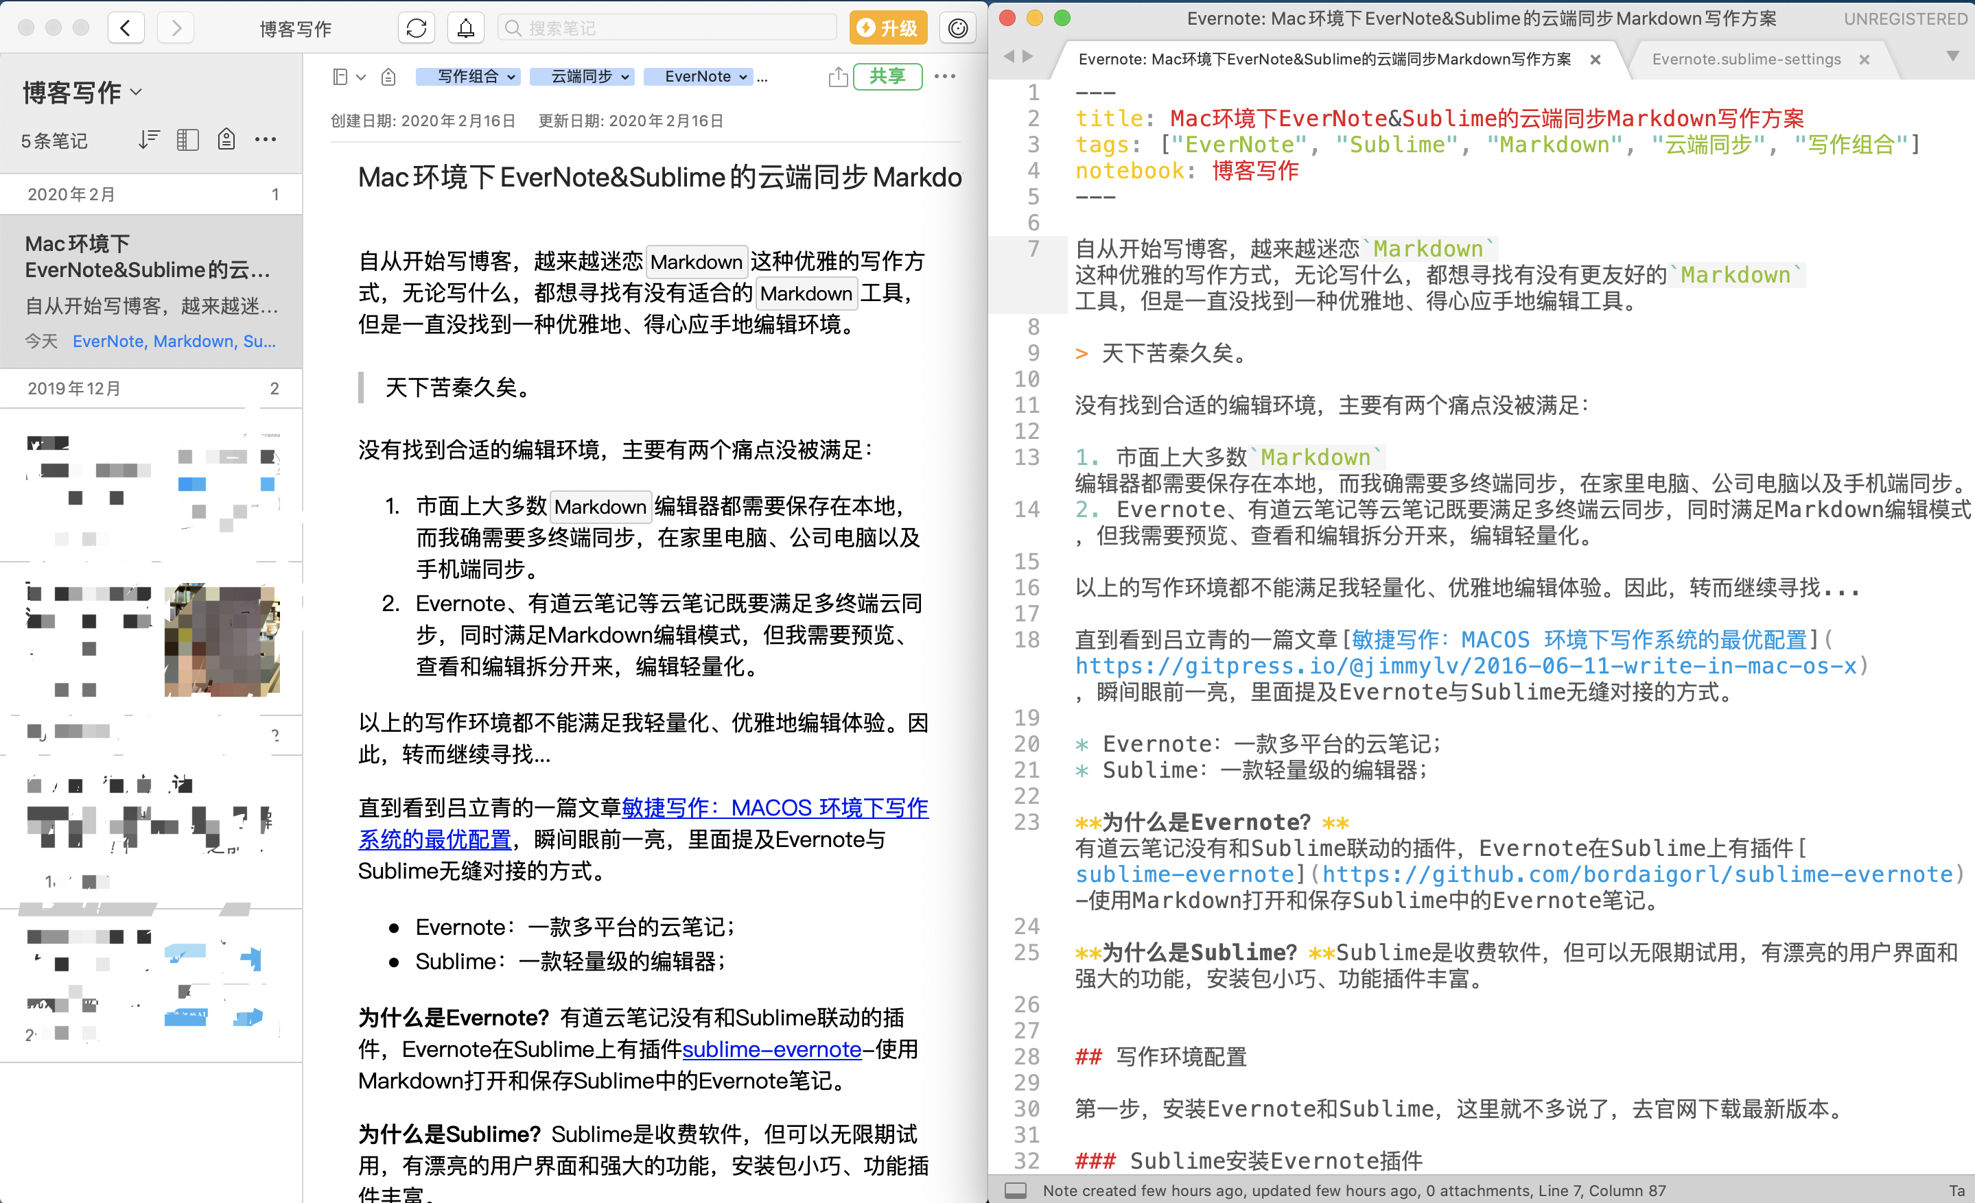Click the ## 写作环境配置 heading in Sublime
The image size is (1975, 1203).
(x=1160, y=1056)
